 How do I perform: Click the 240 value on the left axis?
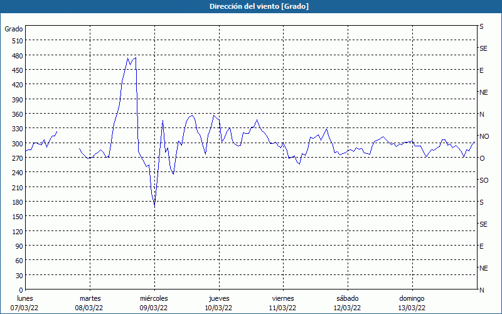18,173
